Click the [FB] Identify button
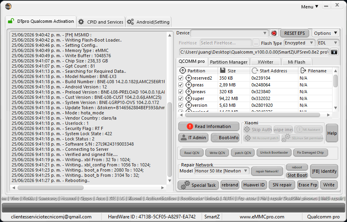Image resolution: width=347 pixels, height=222 pixels. pos(324,171)
